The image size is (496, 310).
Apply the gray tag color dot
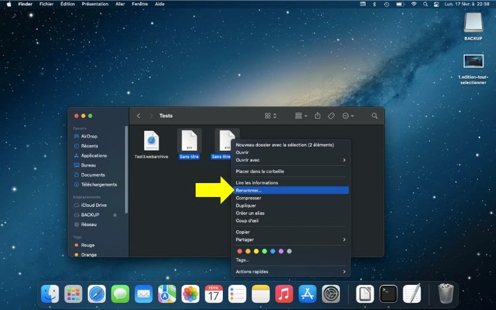(x=289, y=251)
